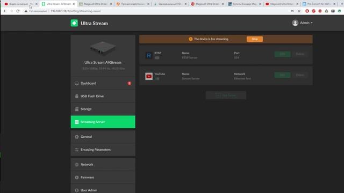The width and height of the screenshot is (344, 193).
Task: Open USB Flash Drive settings
Action: [103, 96]
